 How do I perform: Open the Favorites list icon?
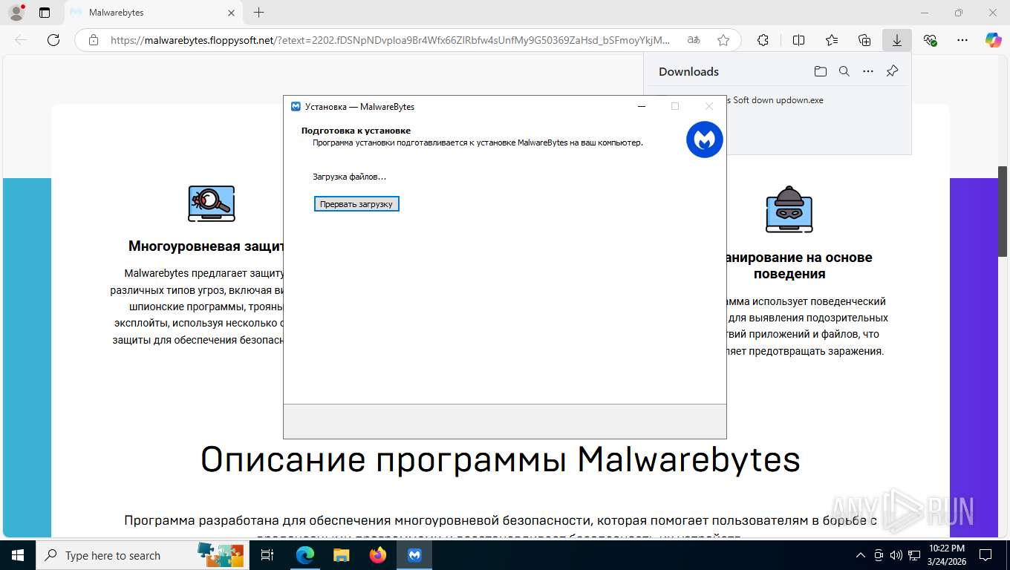832,40
